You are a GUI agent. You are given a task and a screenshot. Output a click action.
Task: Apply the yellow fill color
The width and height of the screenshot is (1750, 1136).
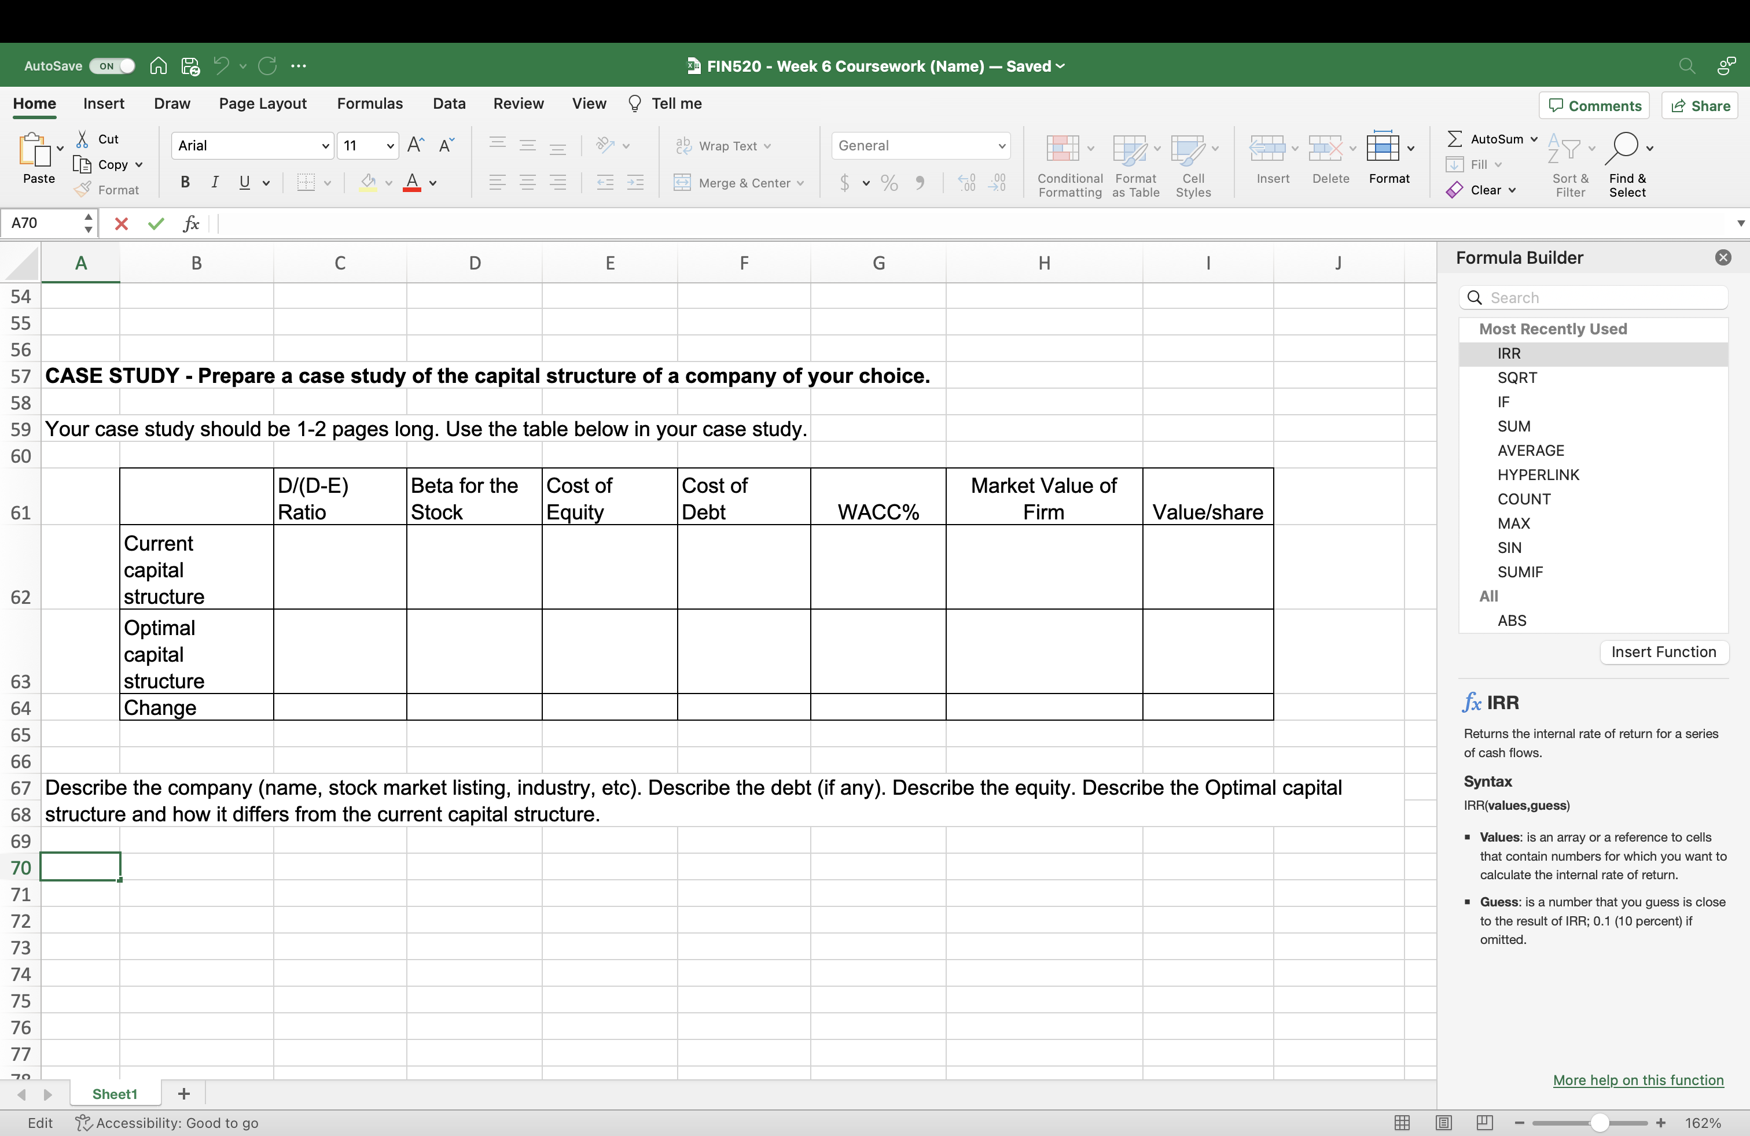369,182
